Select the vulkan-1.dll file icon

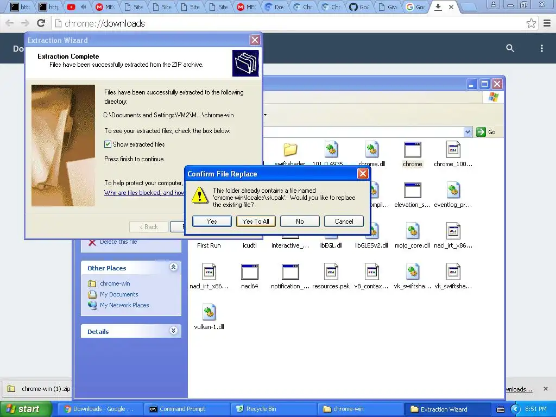(x=209, y=312)
